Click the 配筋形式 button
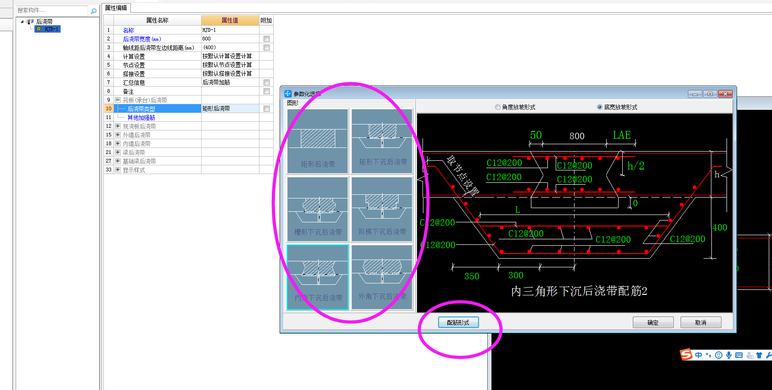The image size is (772, 390). point(458,322)
